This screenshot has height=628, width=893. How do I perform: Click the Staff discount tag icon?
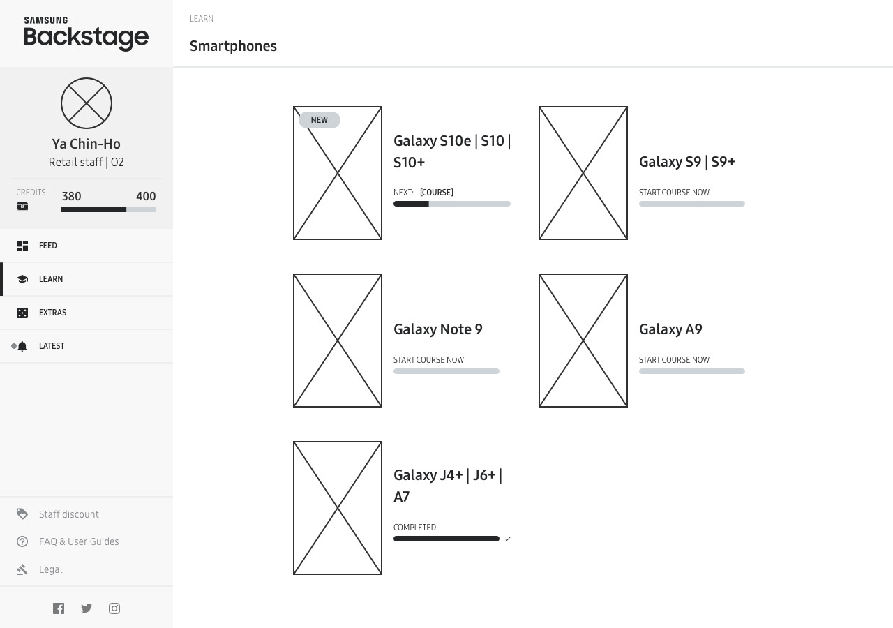tap(22, 514)
